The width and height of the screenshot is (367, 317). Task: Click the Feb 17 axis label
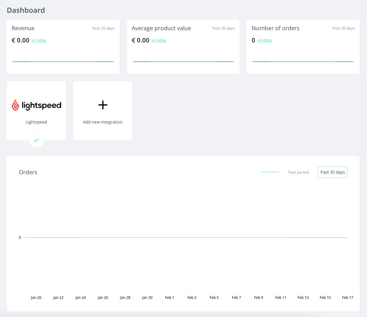348,297
